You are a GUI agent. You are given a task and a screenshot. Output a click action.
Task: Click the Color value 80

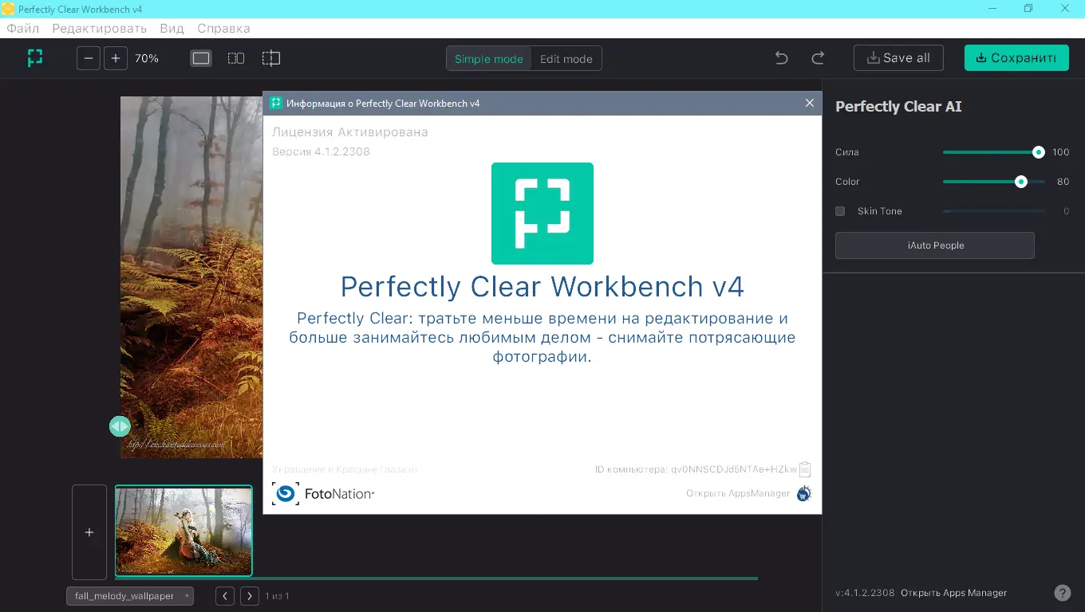[x=1063, y=182]
